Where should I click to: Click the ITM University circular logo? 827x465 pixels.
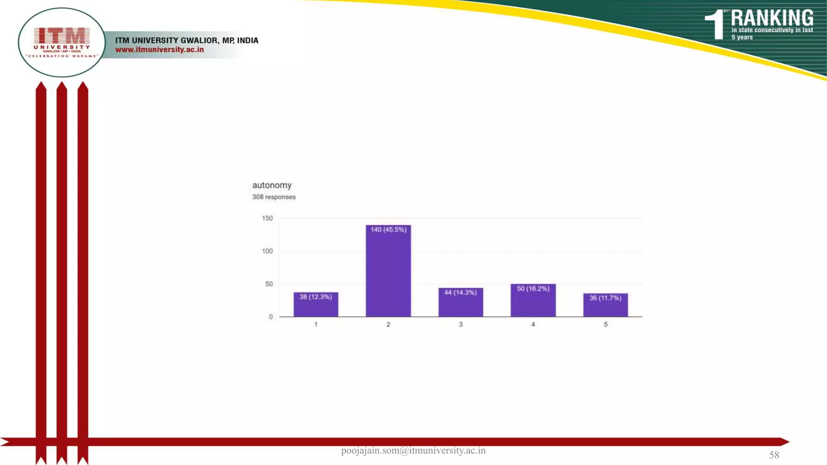(62, 42)
